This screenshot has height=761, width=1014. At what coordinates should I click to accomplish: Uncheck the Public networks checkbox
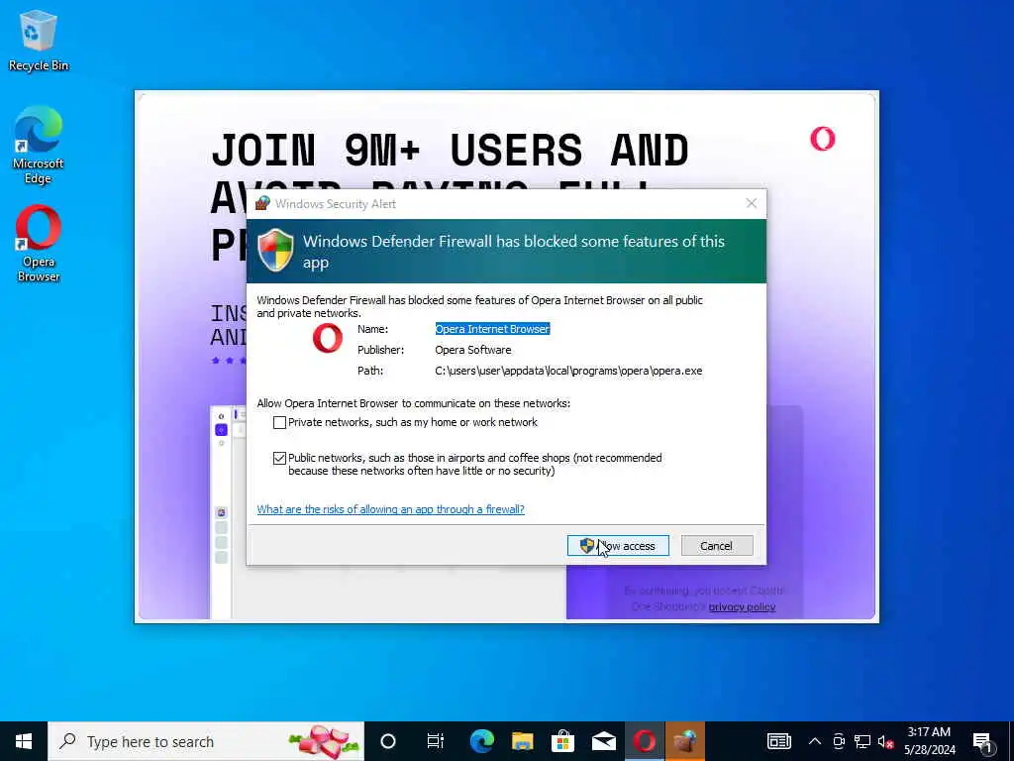tap(279, 458)
